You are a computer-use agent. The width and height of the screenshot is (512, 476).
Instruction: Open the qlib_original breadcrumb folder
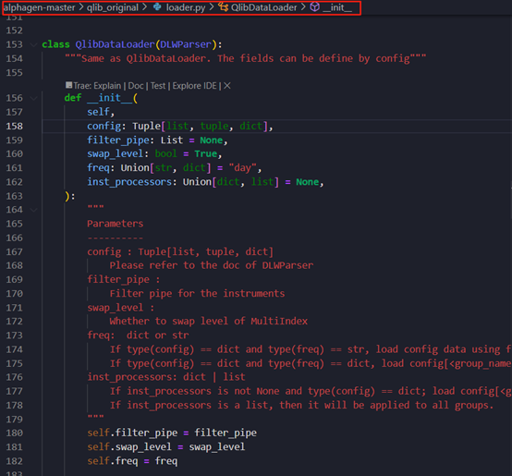[113, 7]
